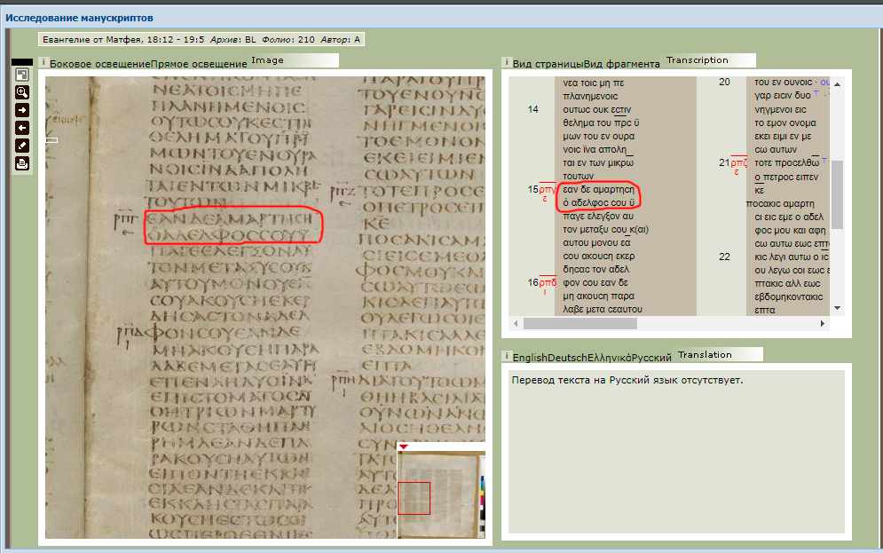Image resolution: width=883 pixels, height=553 pixels.
Task: Click the transcription scrollbar down arrow
Action: (838, 308)
